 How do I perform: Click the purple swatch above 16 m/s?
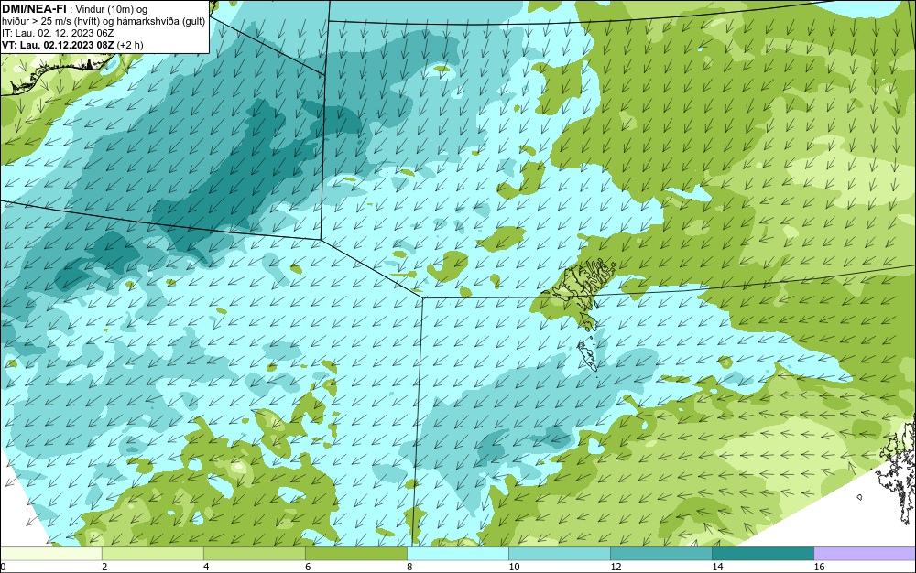pyautogui.click(x=865, y=553)
